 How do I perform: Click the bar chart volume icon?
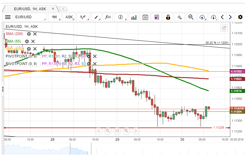click(134, 17)
